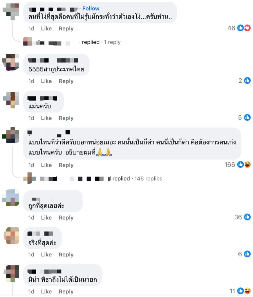Click the haha reaction icon next to 11

click(x=247, y=291)
